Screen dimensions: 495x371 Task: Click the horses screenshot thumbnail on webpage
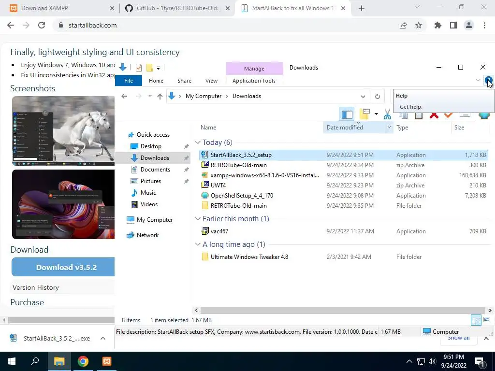[x=63, y=131]
